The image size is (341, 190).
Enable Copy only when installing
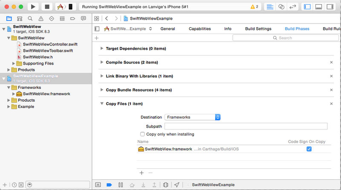[x=142, y=134]
